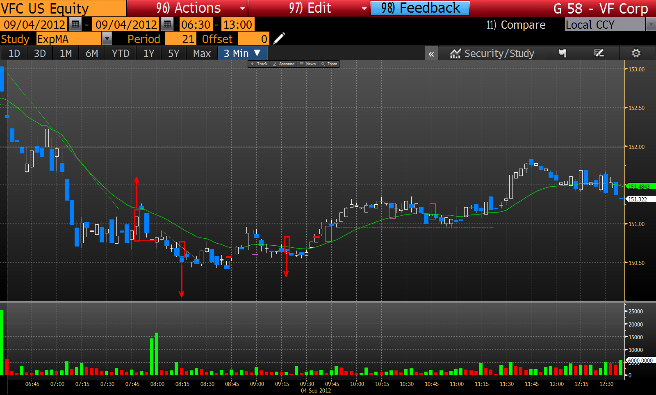Edit the Period value 21 field

pyautogui.click(x=180, y=39)
